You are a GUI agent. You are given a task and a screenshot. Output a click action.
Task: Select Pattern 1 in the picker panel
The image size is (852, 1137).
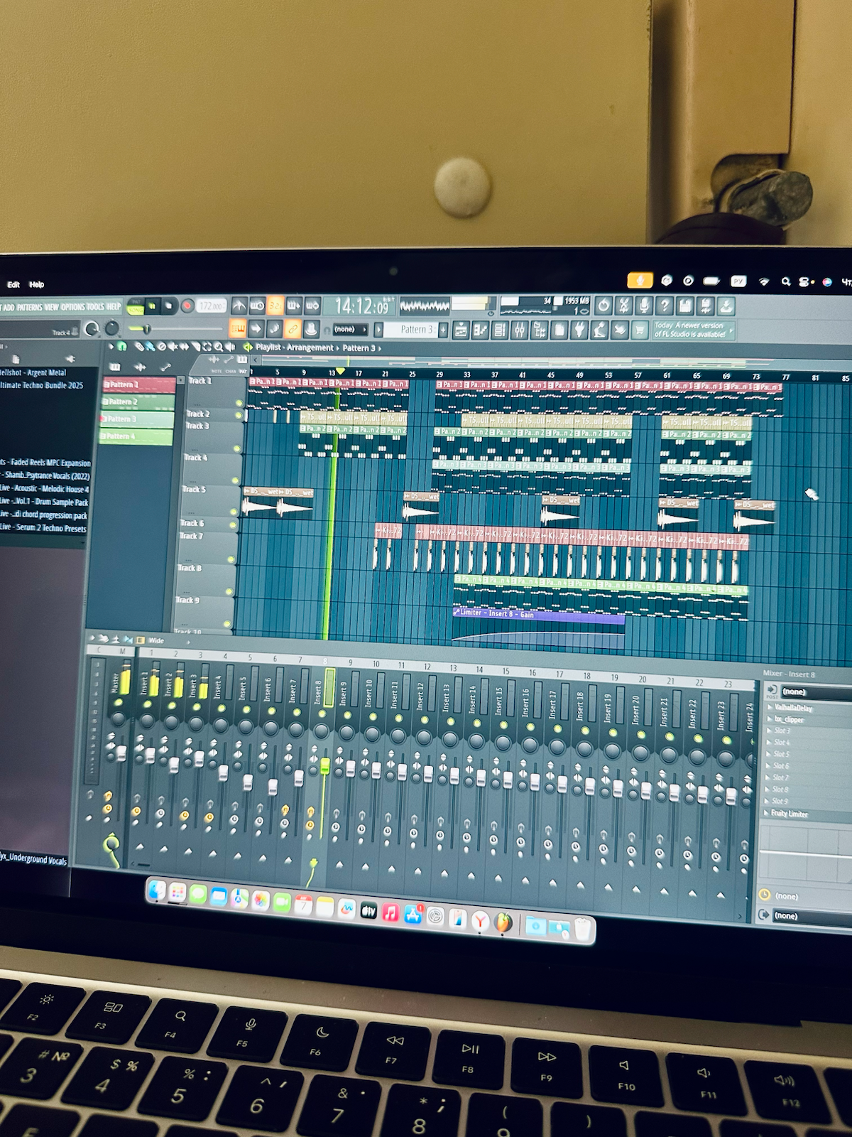click(x=139, y=384)
